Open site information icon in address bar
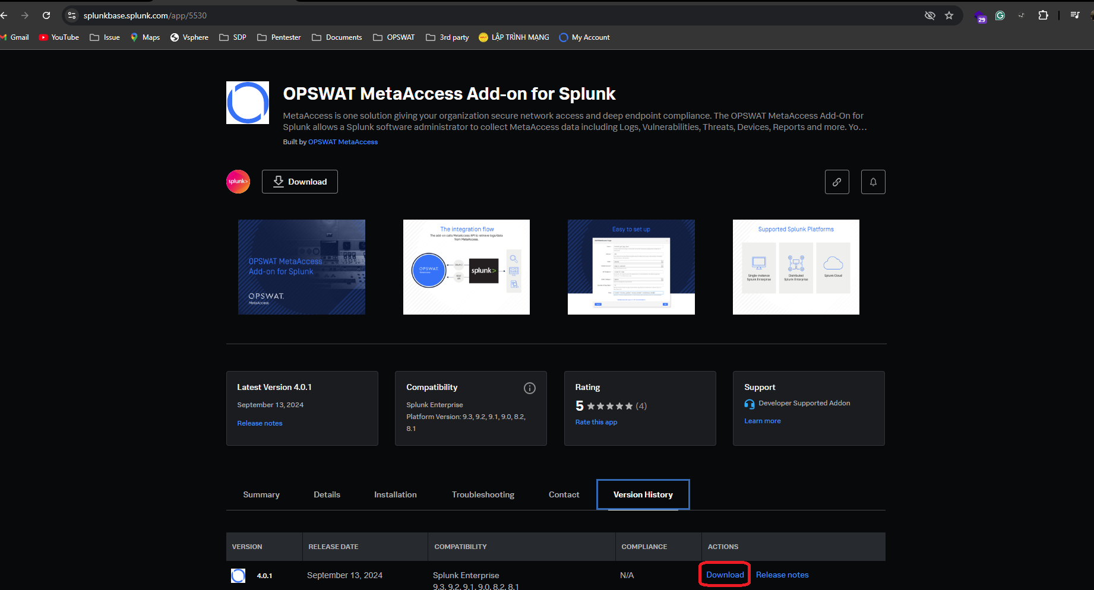The width and height of the screenshot is (1094, 590). coord(72,15)
